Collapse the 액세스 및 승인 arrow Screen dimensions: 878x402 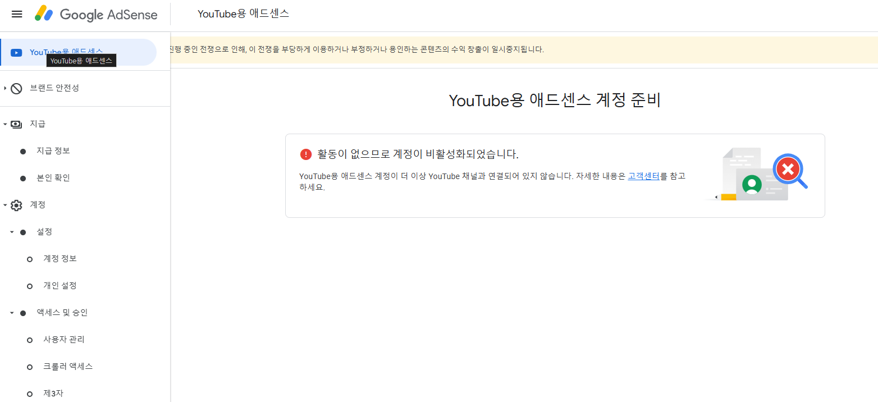[x=12, y=313]
